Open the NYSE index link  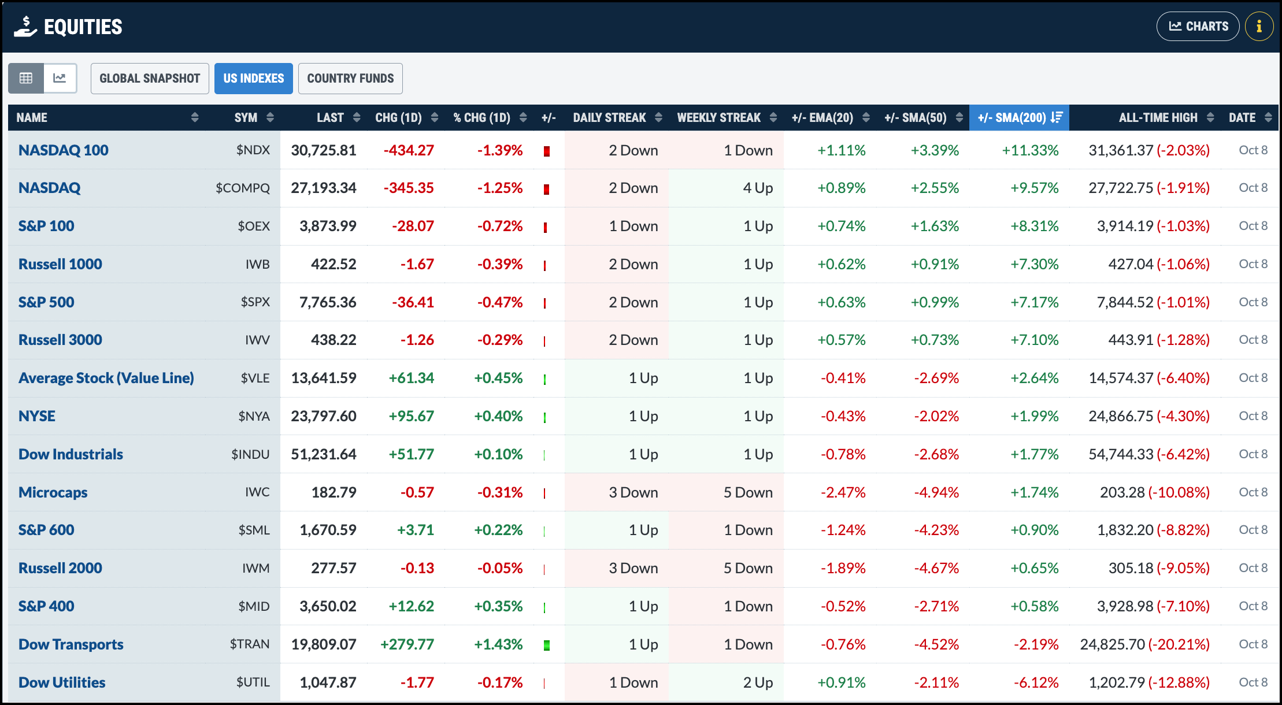[x=37, y=416]
